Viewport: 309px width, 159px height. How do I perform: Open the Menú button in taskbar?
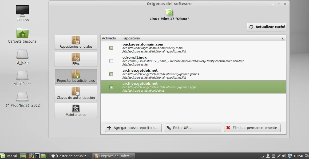click(9, 156)
